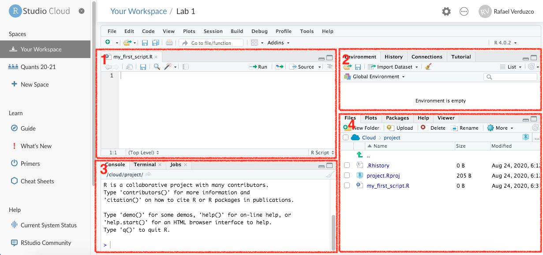Image resolution: width=543 pixels, height=255 pixels.
Task: Open the Session menu
Action: coord(213,31)
